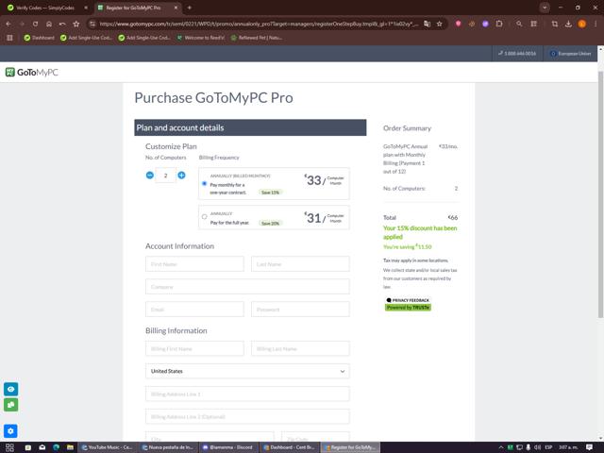Click the Email field
Viewport: 604px width, 453px height.
(x=194, y=310)
